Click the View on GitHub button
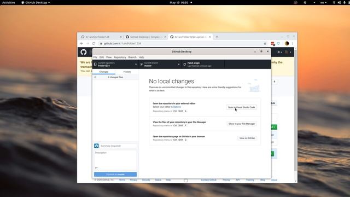The width and height of the screenshot is (350, 197). coord(247,138)
